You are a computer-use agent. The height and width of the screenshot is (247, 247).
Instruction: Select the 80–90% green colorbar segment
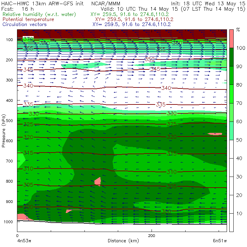pyautogui.click(x=231, y=75)
